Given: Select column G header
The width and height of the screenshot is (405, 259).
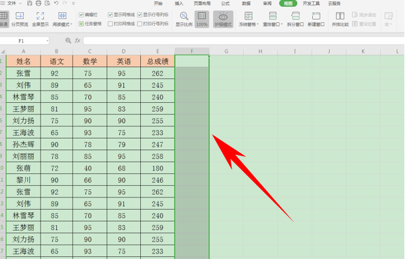Looking at the screenshot, I should pyautogui.click(x=226, y=51).
